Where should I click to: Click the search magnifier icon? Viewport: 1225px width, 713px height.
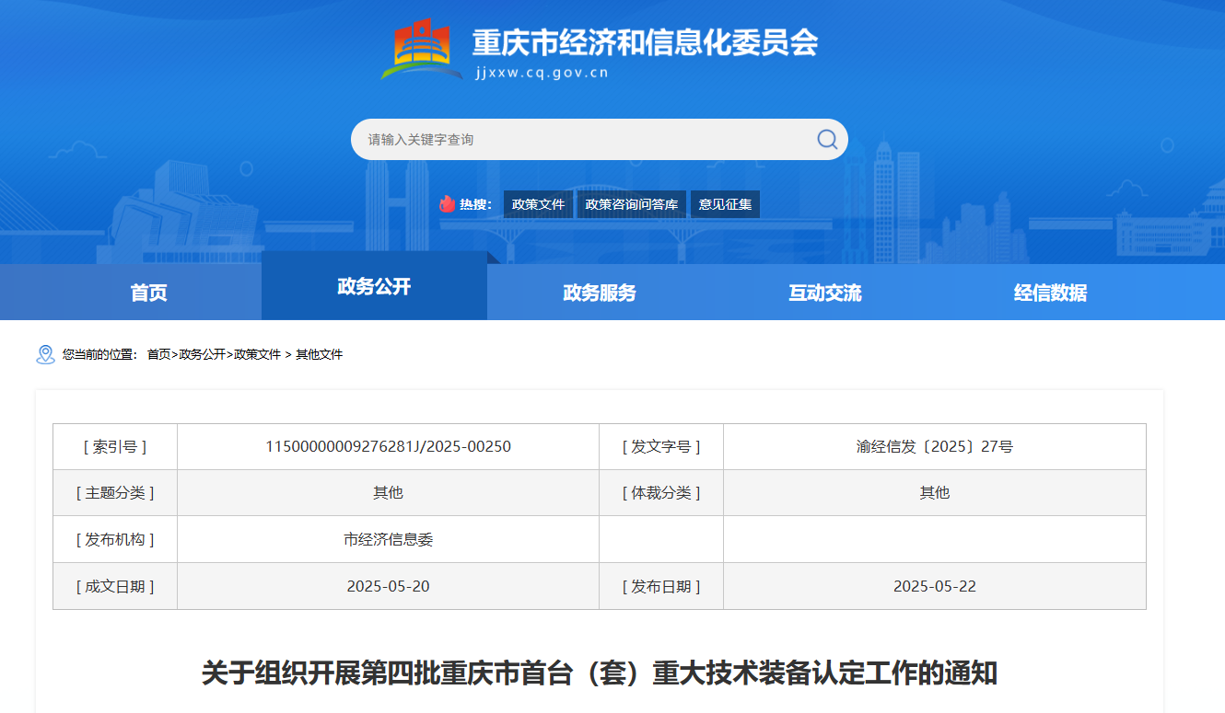click(x=826, y=139)
